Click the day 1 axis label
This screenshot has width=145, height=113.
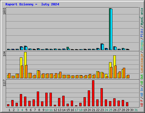coord(9,110)
